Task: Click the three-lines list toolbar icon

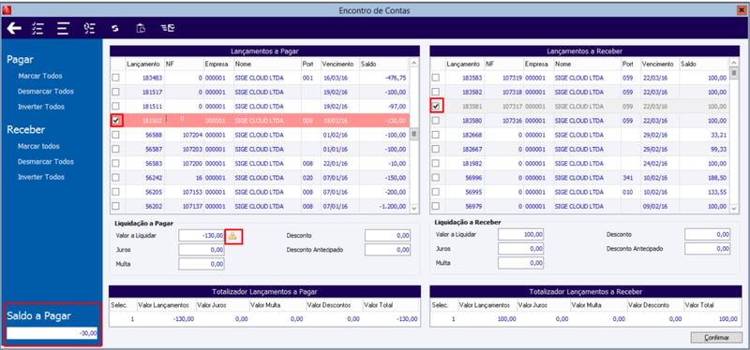Action: click(63, 29)
